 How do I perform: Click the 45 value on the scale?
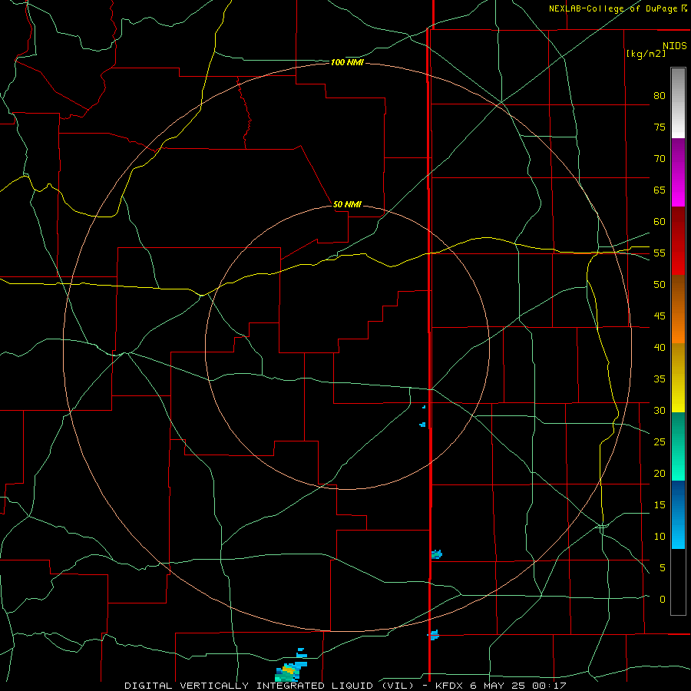click(x=660, y=316)
